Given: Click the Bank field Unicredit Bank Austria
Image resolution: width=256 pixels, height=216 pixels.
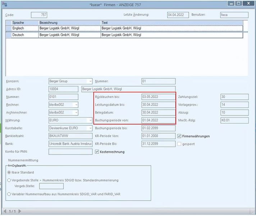Looking at the screenshot, I should click(x=70, y=144).
